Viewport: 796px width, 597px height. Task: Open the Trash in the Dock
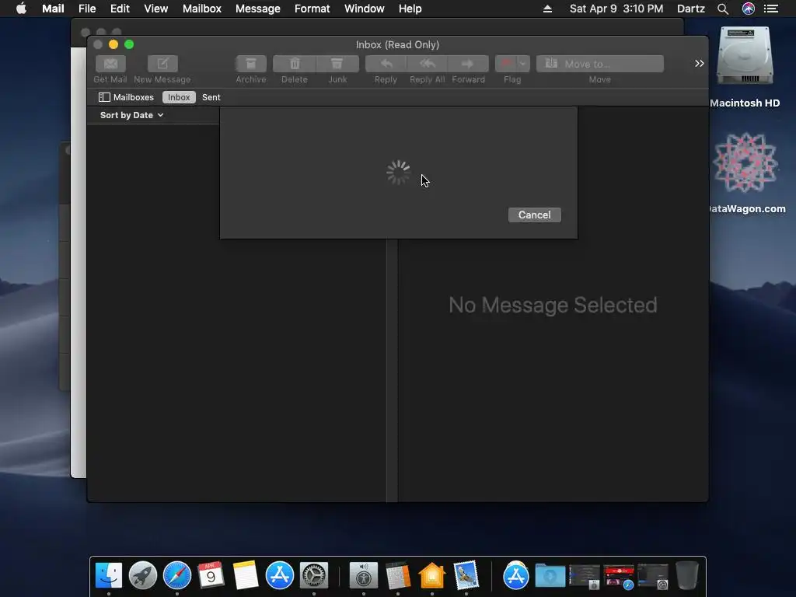(687, 575)
